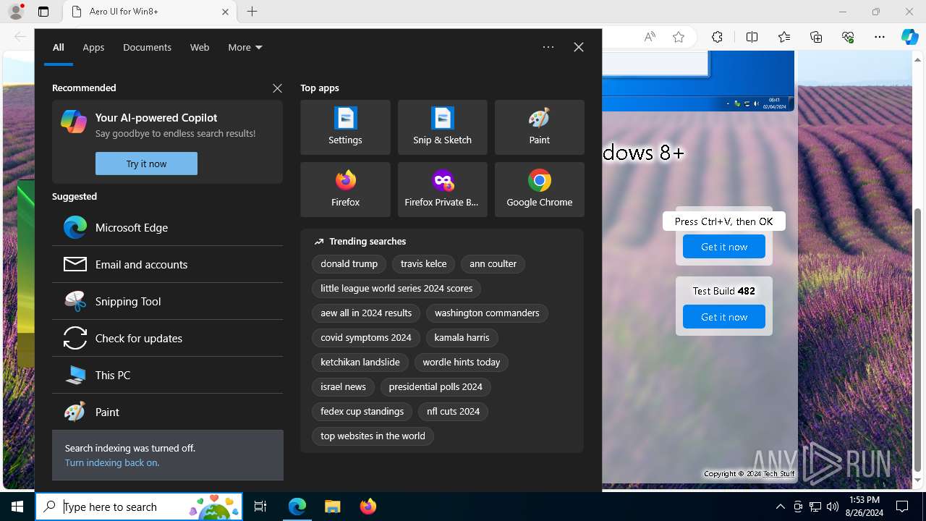Search nfl cuts 2024

pos(453,412)
